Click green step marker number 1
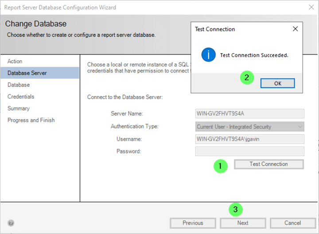319x234 pixels. pyautogui.click(x=220, y=166)
